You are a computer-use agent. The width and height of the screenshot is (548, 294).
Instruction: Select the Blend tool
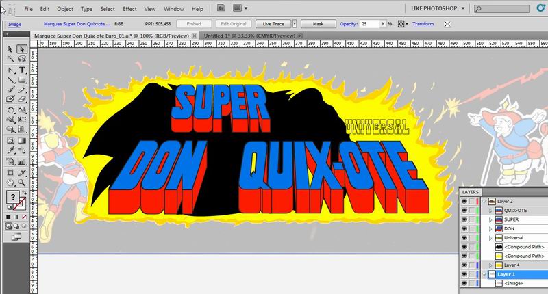click(x=22, y=150)
